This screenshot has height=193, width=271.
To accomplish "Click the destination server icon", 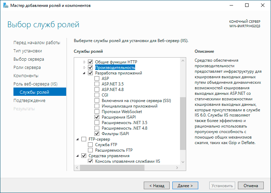I will (x=244, y=23).
